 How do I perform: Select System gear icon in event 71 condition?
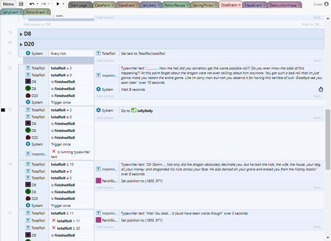(x=28, y=53)
